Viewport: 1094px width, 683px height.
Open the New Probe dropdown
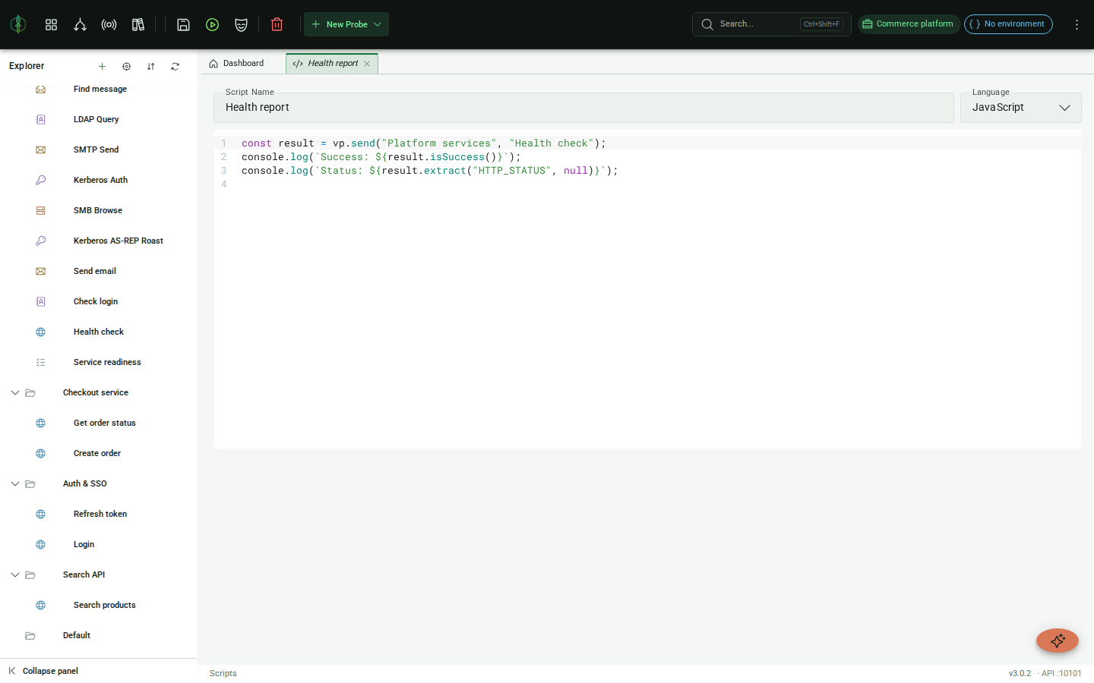point(346,24)
